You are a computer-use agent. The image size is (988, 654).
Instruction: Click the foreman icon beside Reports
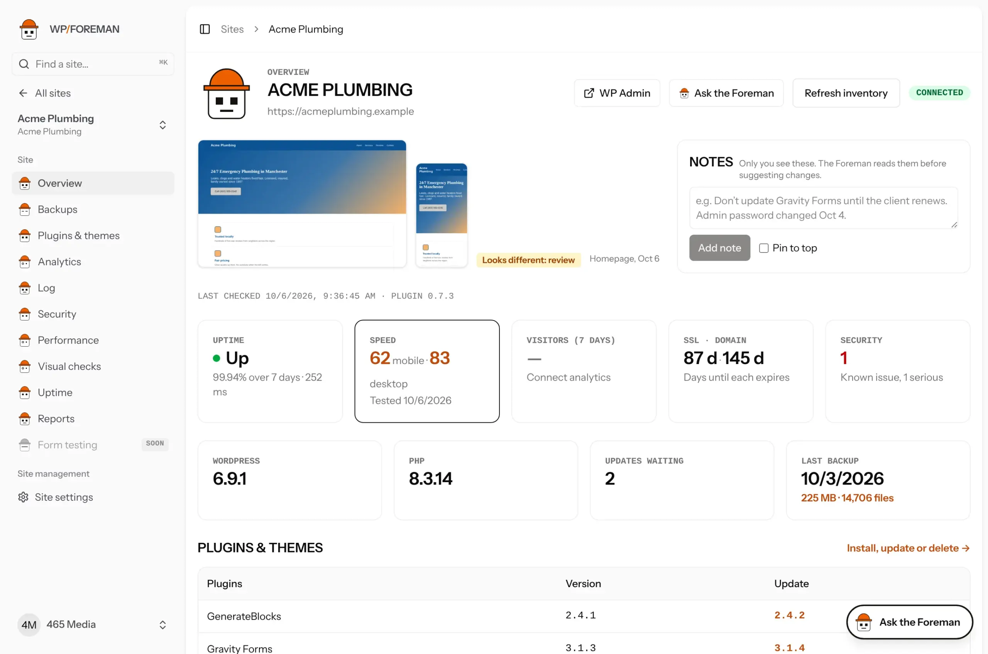[x=25, y=419]
